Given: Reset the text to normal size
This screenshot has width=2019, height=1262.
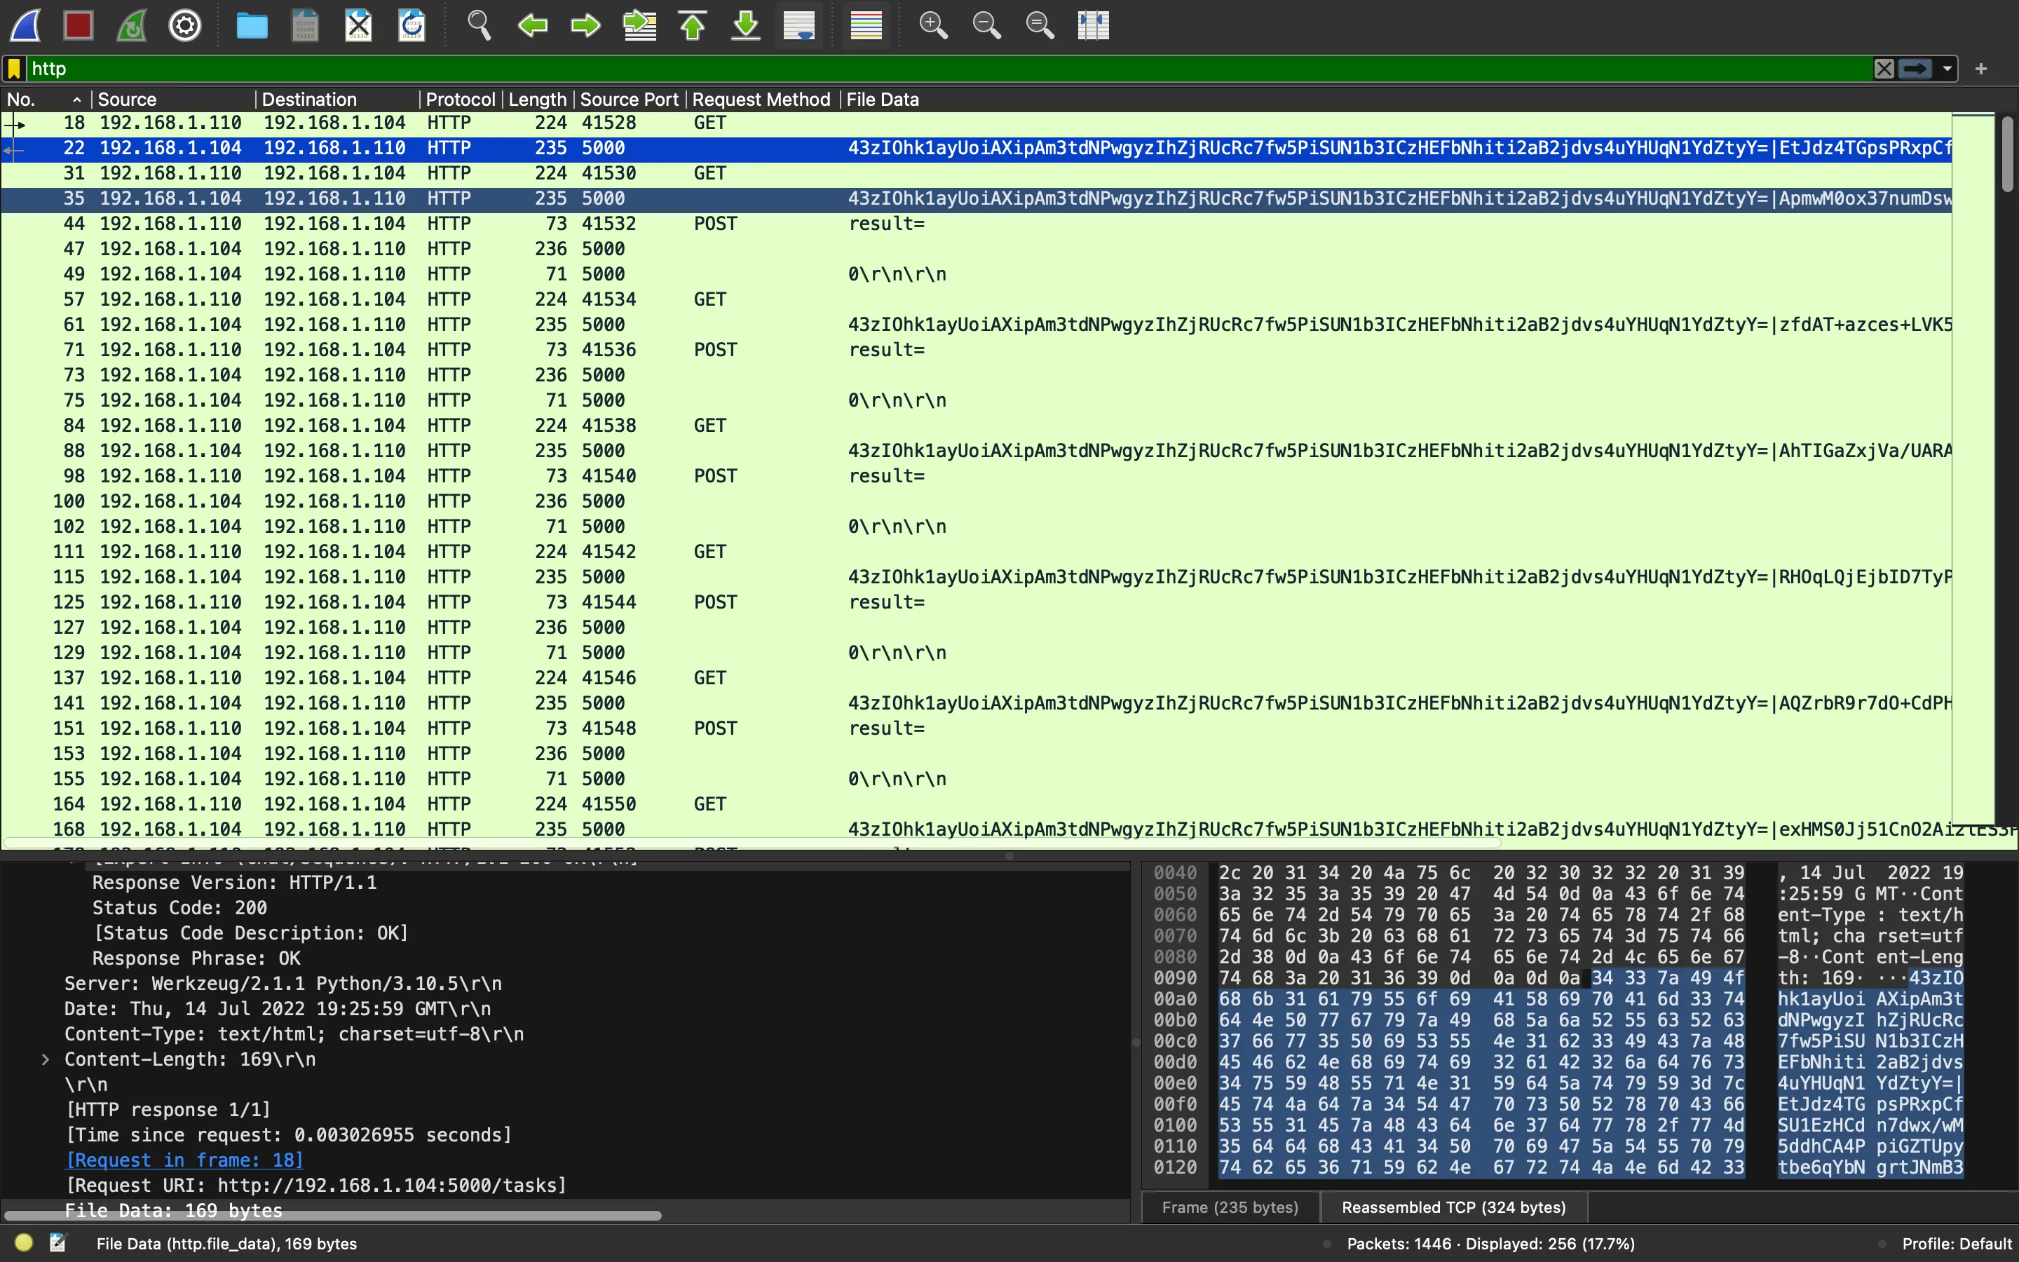Looking at the screenshot, I should [x=1040, y=25].
